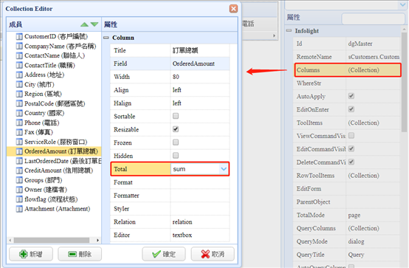Click the 刪除 delete button
Screen dimensions: 409x268
tap(80, 254)
